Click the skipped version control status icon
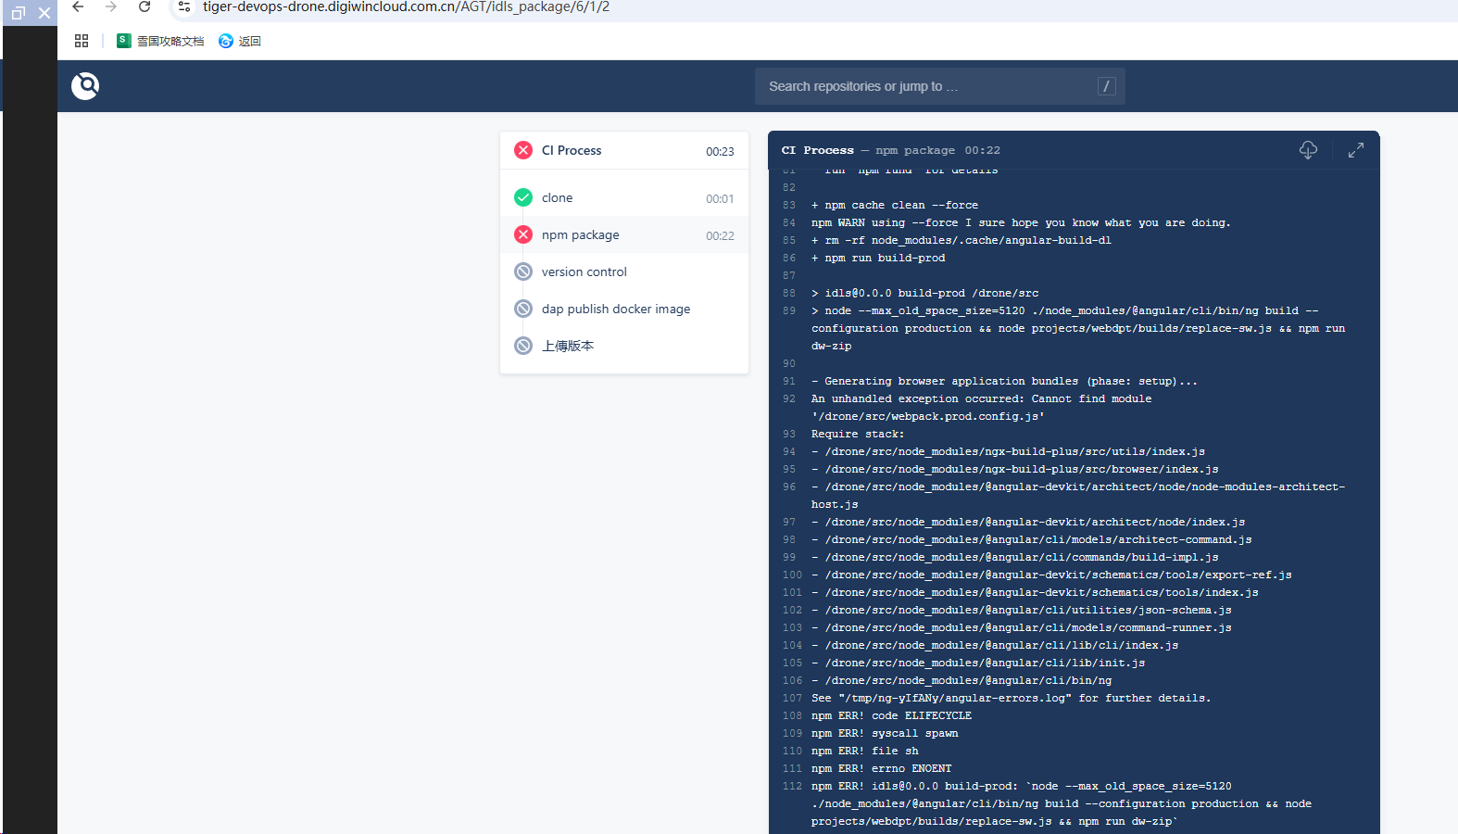Image resolution: width=1458 pixels, height=834 pixels. 523,272
